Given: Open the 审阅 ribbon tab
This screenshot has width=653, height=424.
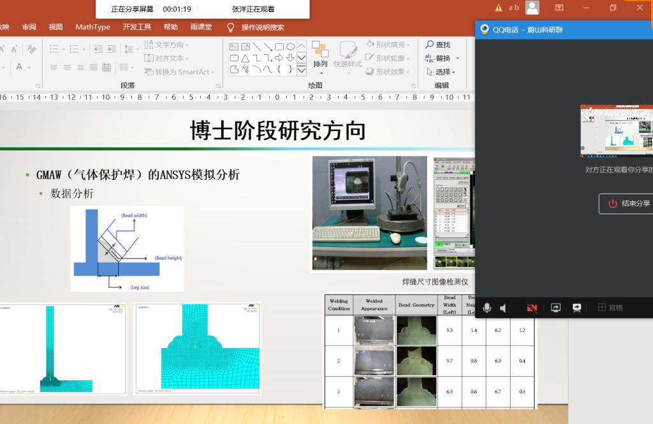Looking at the screenshot, I should (x=29, y=27).
